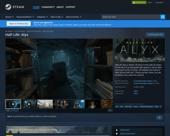Image resolution: width=170 pixels, height=136 pixels.
Task: Go to the STORE tab
Action: tap(36, 7)
